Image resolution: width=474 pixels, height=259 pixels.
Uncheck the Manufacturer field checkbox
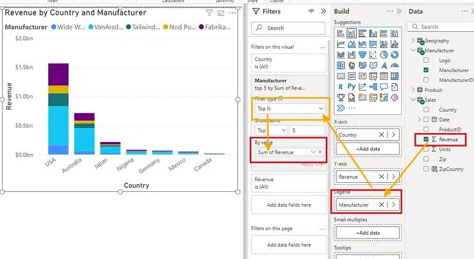tap(426, 70)
